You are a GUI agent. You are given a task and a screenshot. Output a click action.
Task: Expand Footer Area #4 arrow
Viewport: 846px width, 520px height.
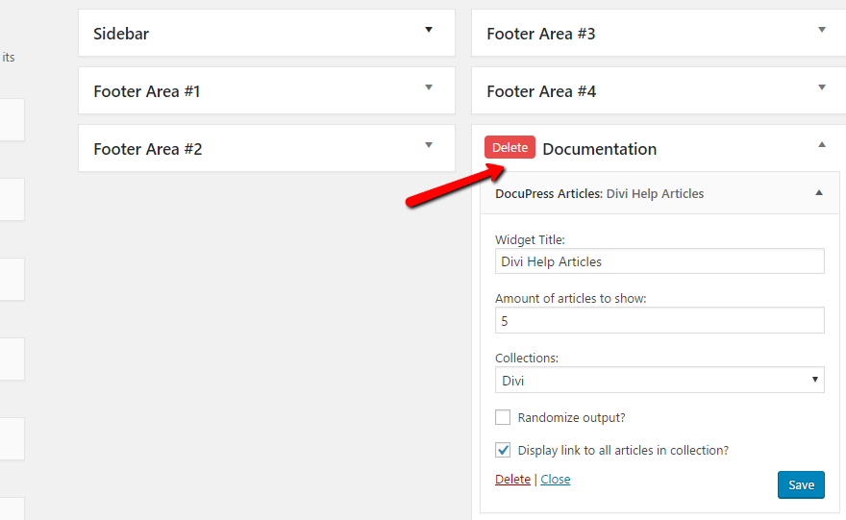tap(822, 87)
